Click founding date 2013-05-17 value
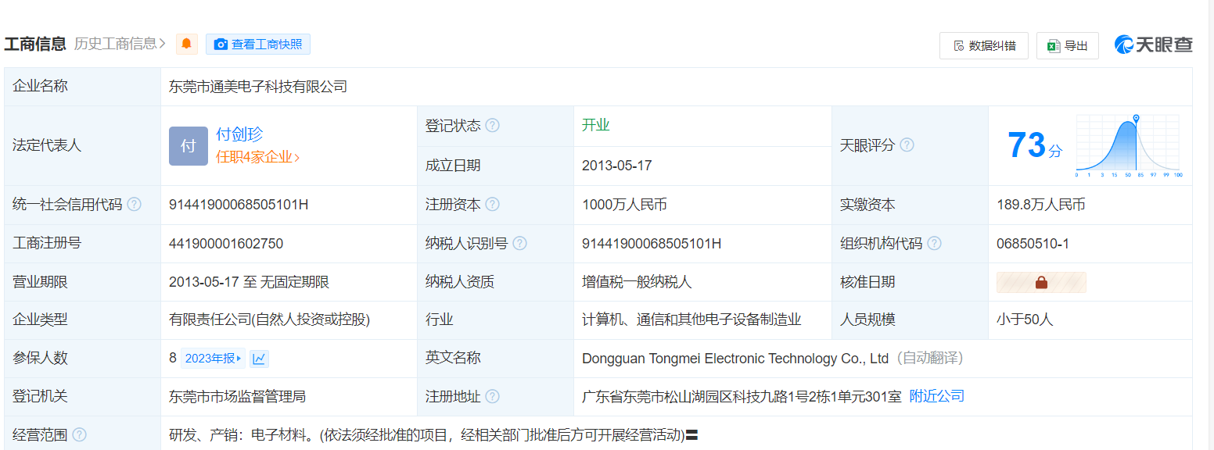This screenshot has height=450, width=1214. [x=617, y=166]
